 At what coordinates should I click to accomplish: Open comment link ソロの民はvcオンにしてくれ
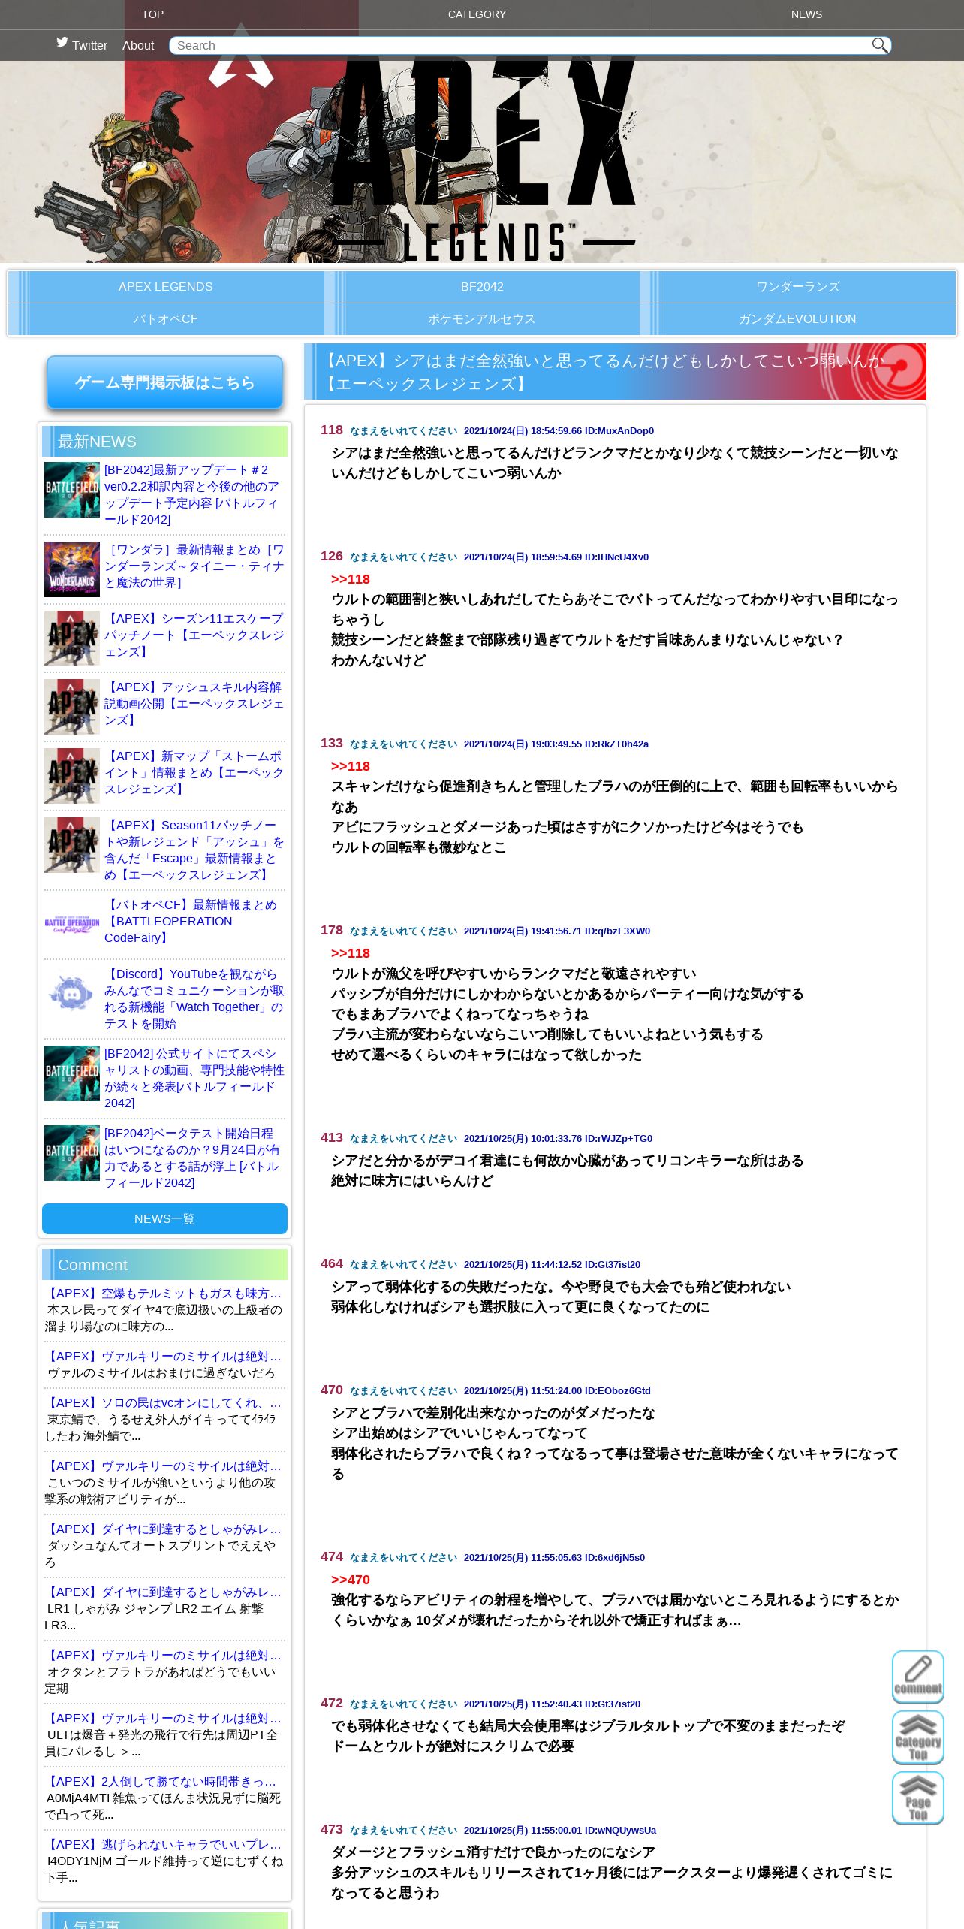(164, 1402)
